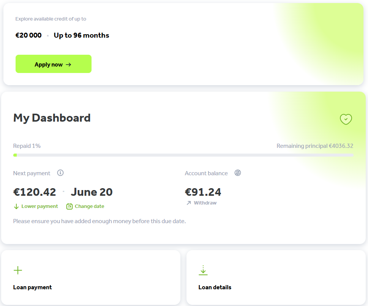Screen dimensions: 368x306
Task: Open the Next payment info icon
Action: [x=60, y=173]
